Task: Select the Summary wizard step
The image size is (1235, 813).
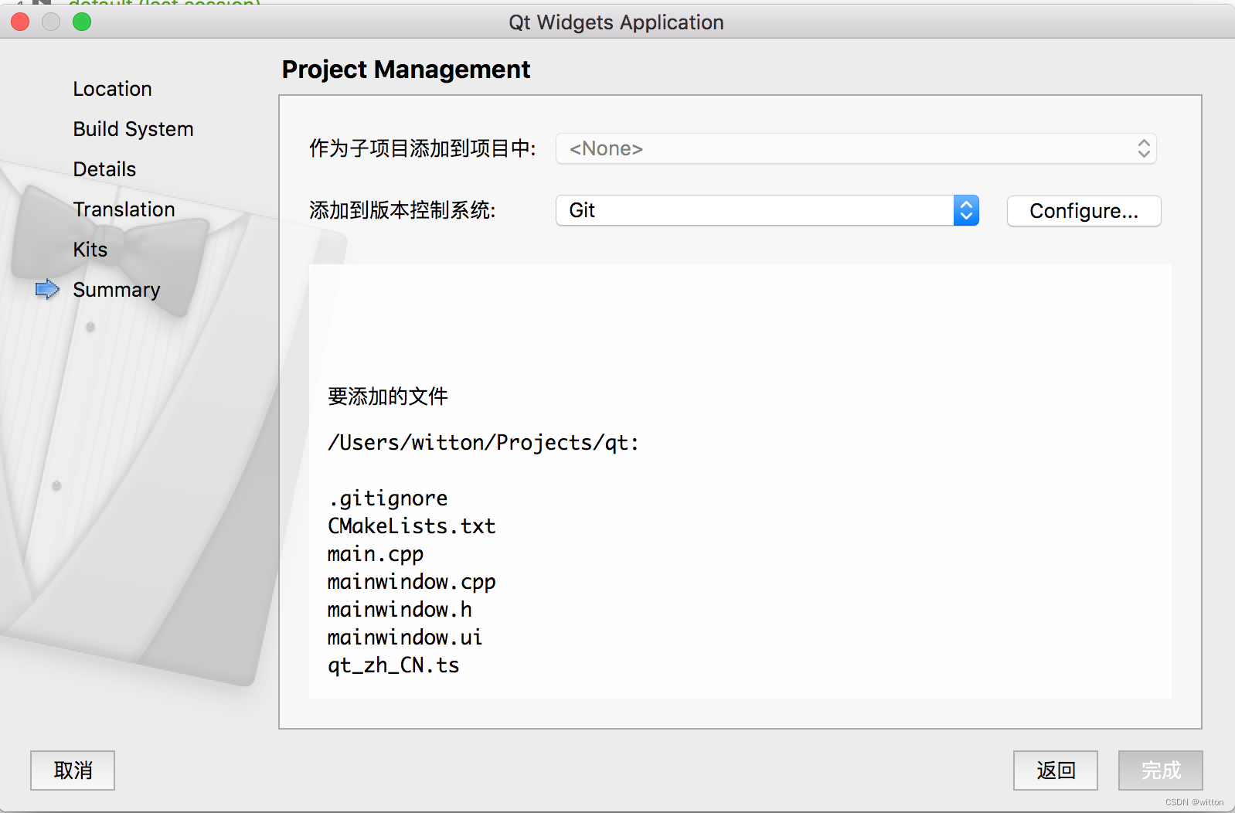Action: pyautogui.click(x=117, y=290)
